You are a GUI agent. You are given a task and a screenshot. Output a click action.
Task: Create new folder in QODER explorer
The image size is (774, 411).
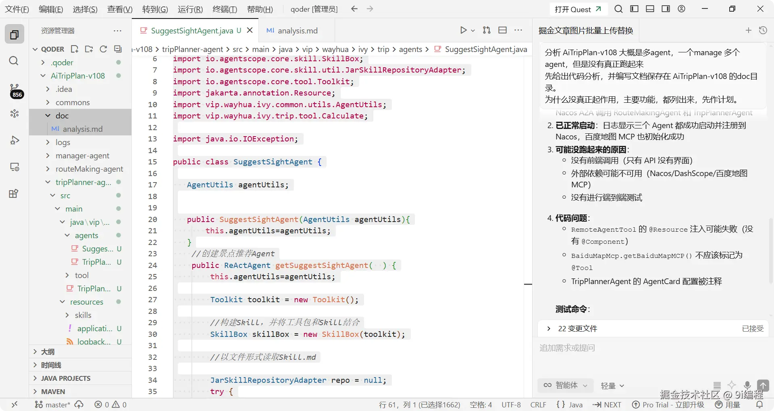coord(89,49)
